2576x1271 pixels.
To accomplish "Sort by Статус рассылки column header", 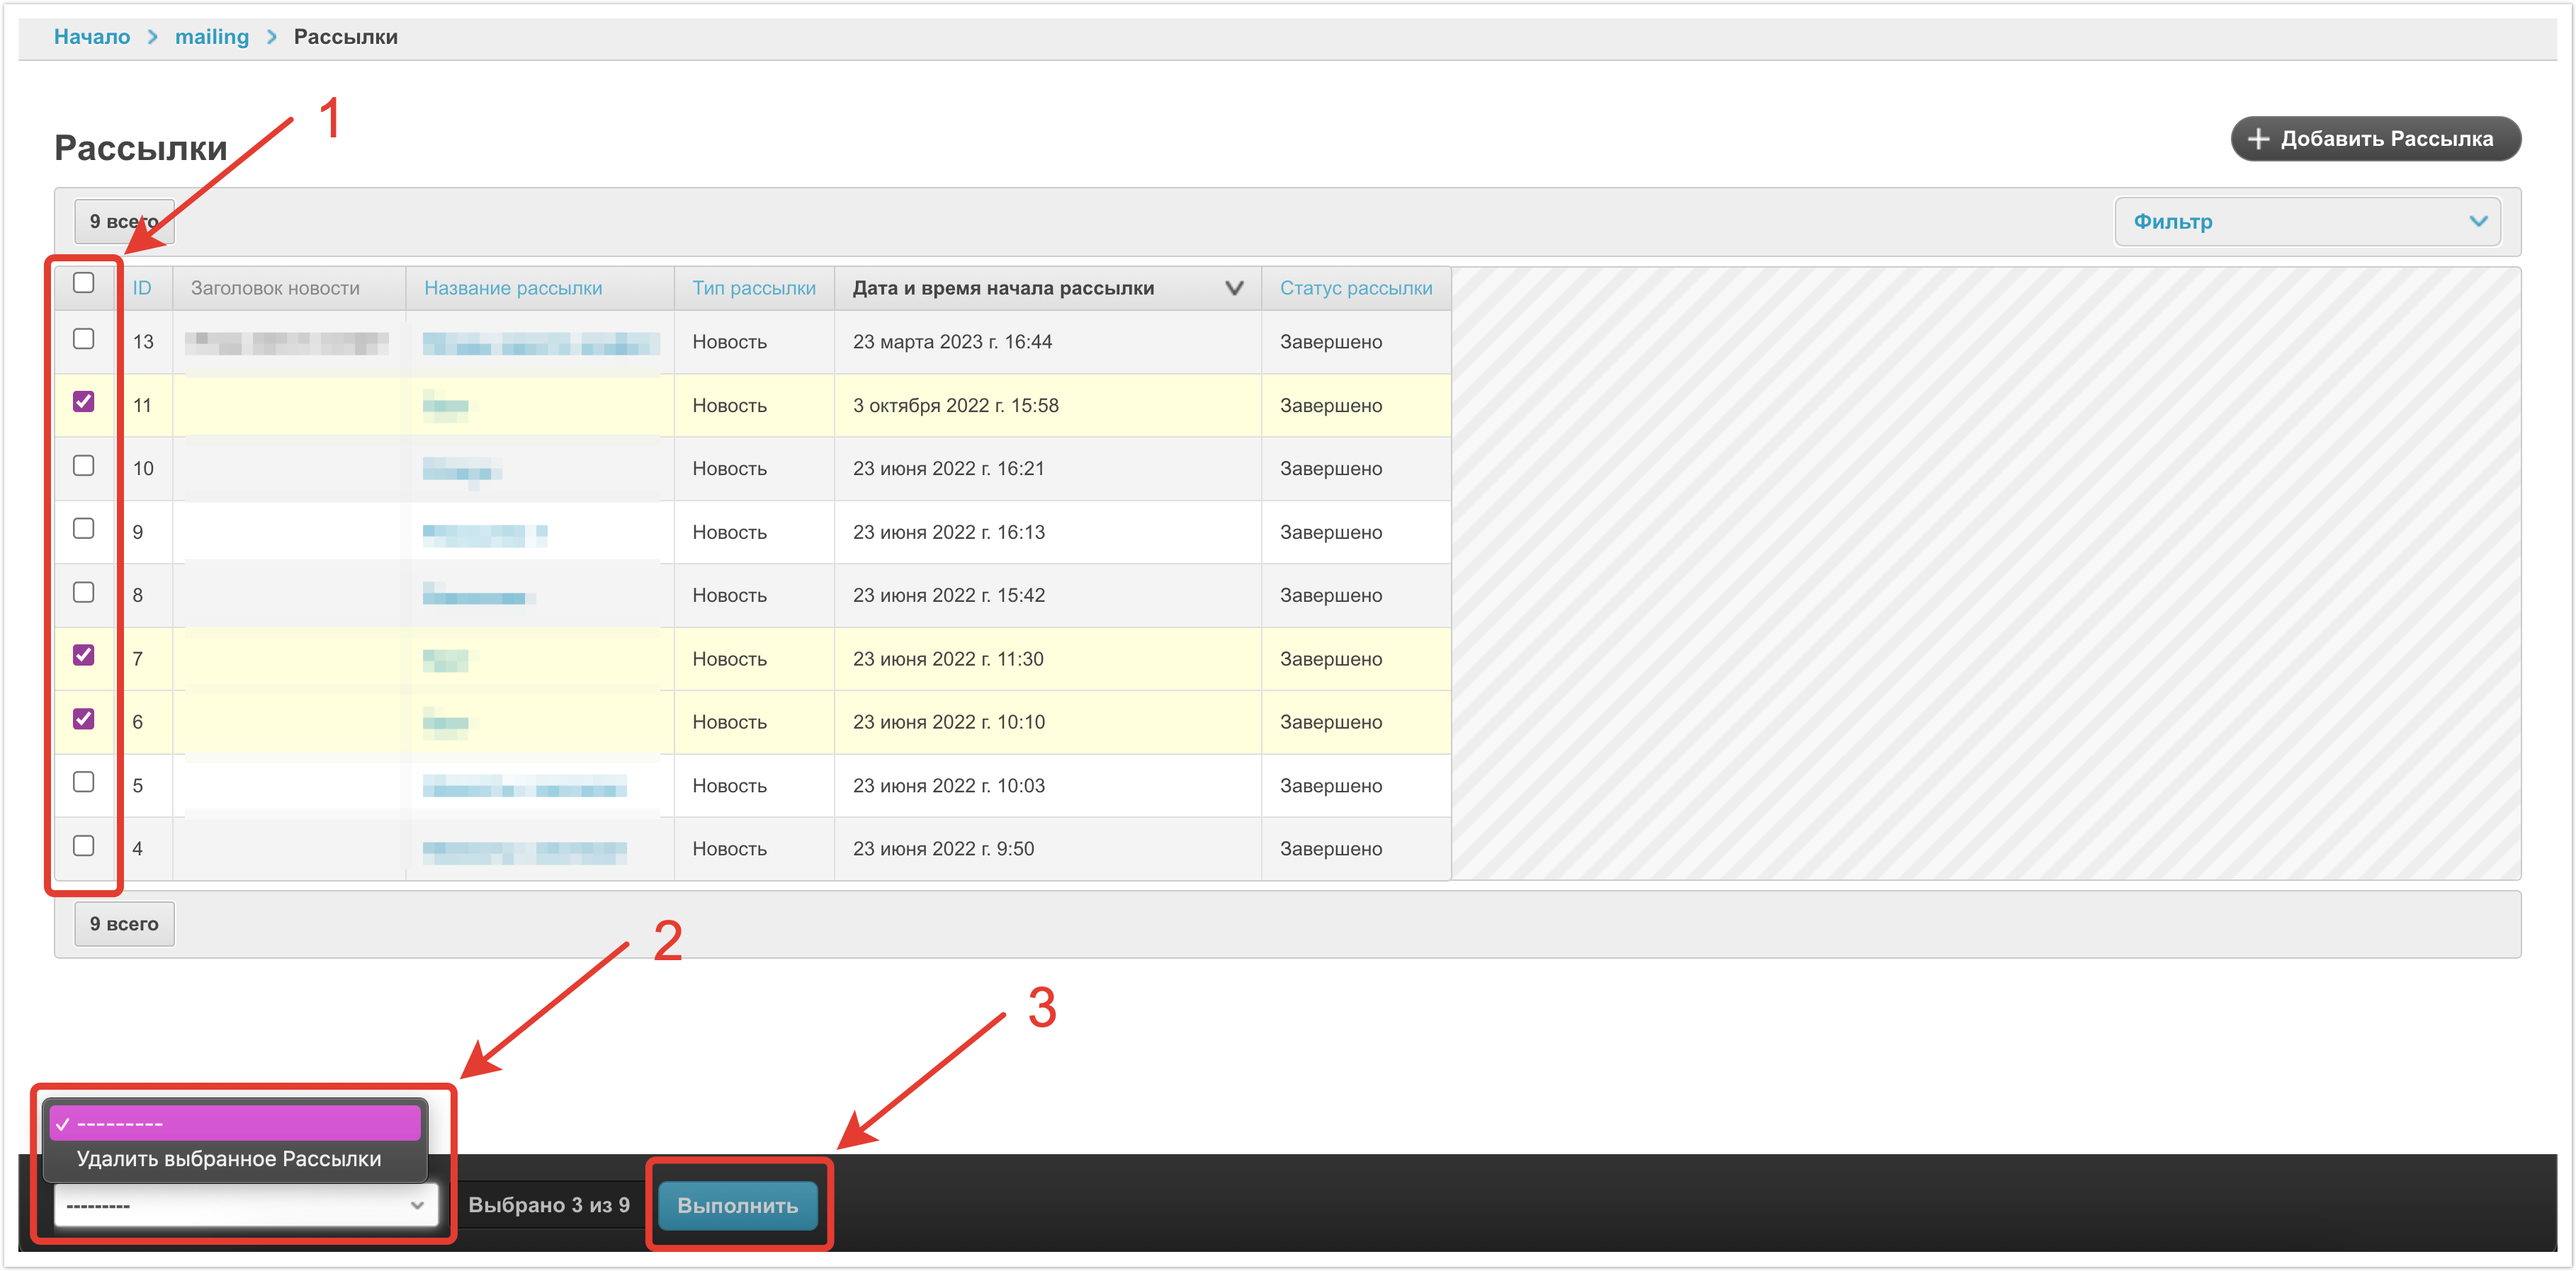I will [x=1355, y=287].
